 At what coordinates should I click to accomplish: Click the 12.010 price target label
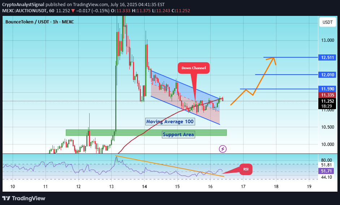[327, 75]
